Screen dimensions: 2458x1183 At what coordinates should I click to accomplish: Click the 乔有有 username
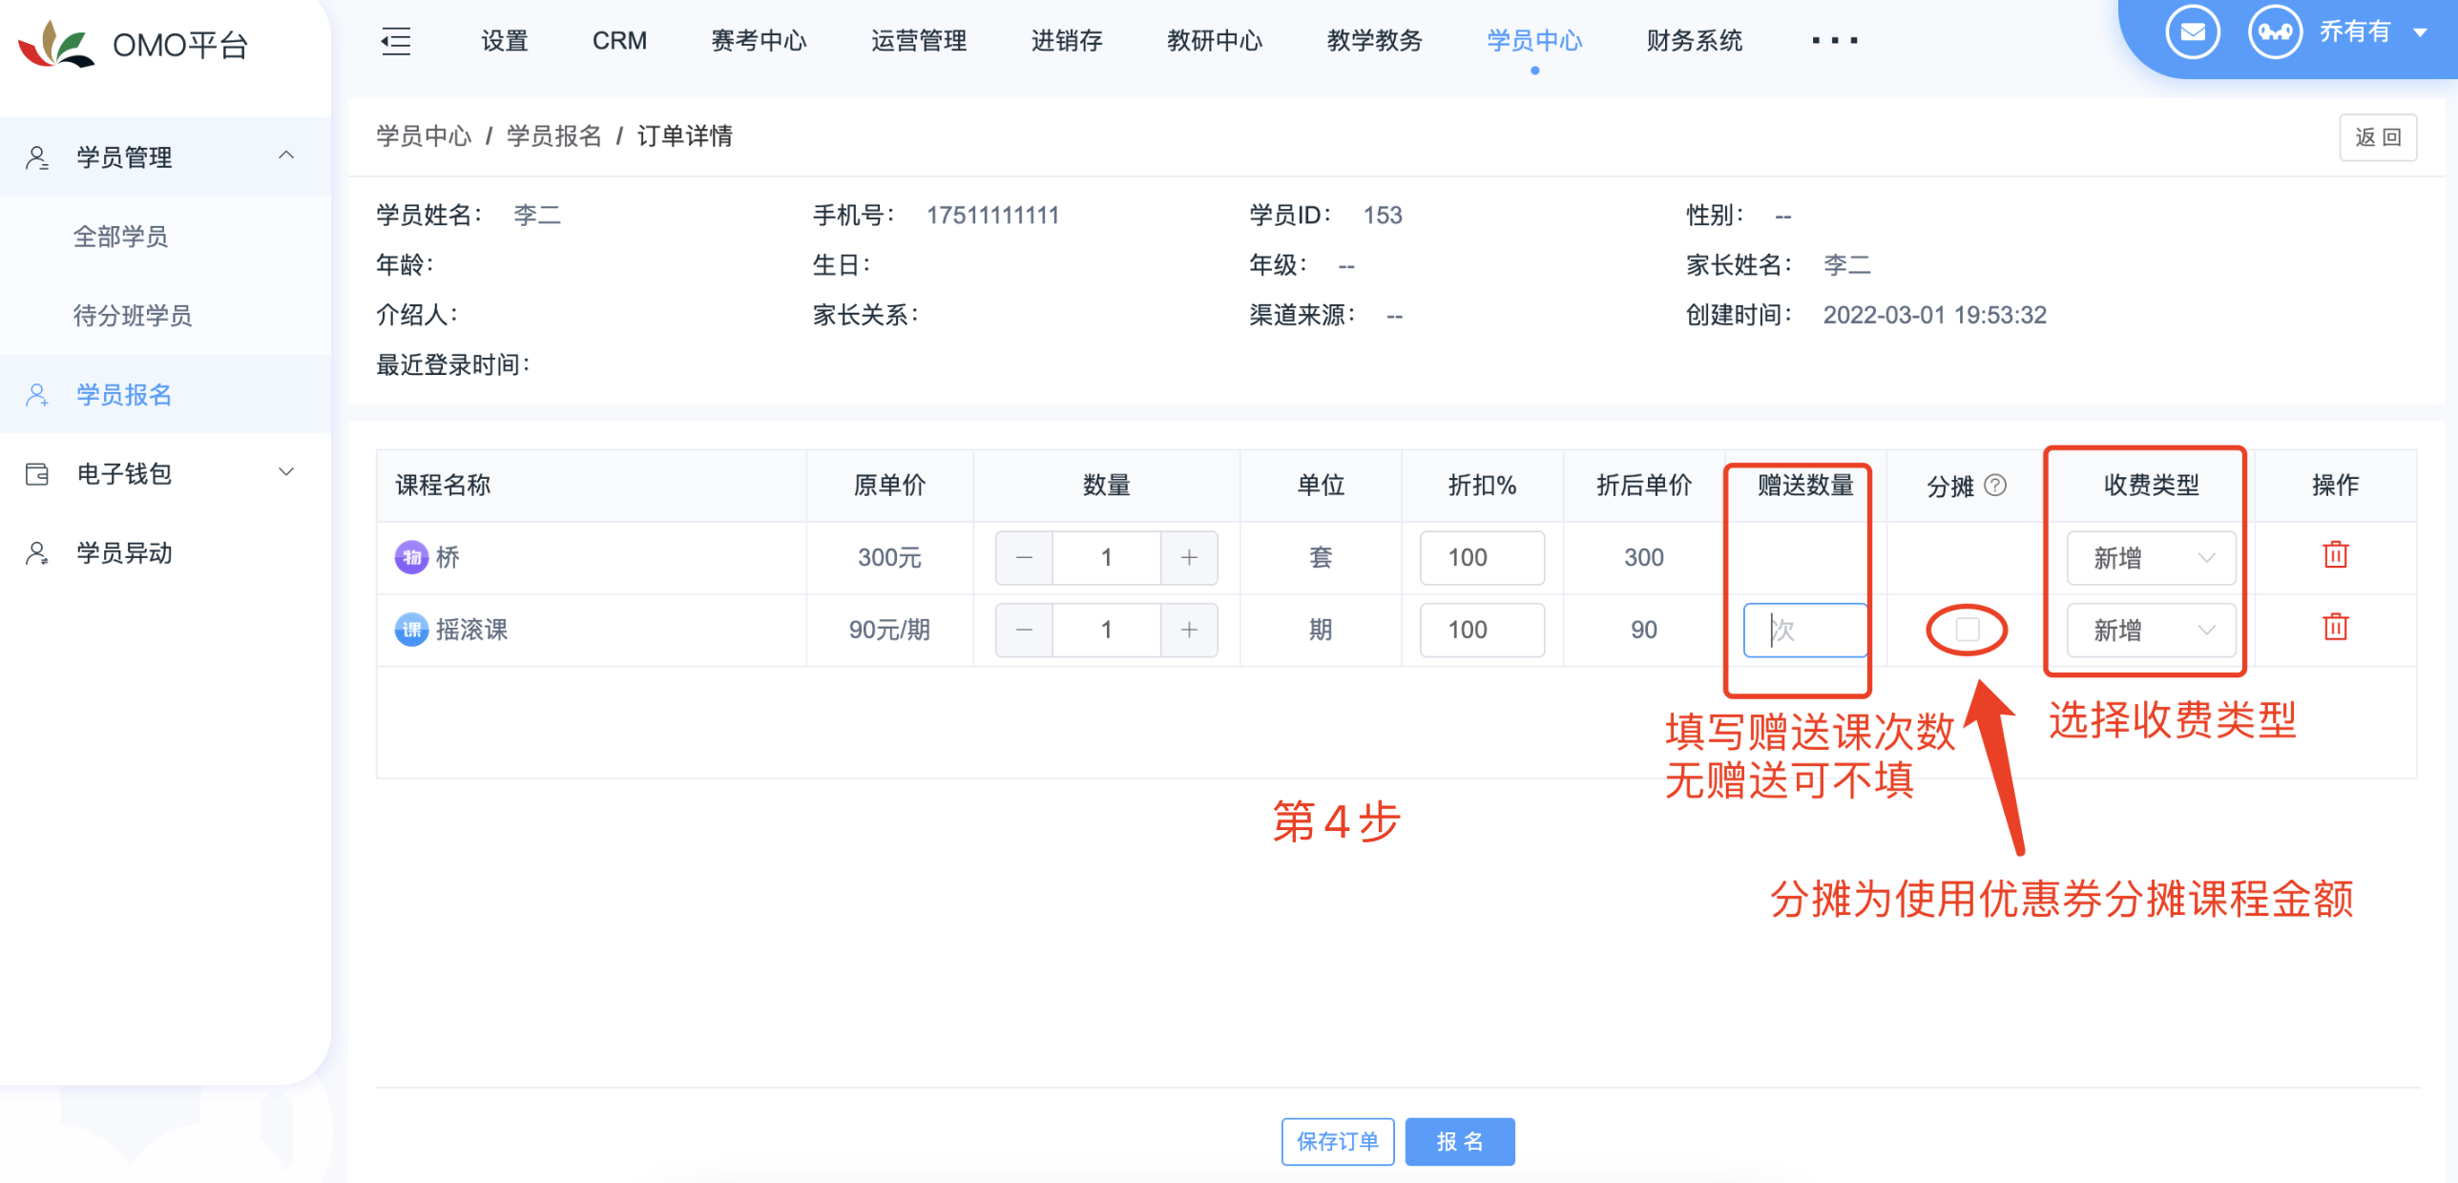[2355, 32]
